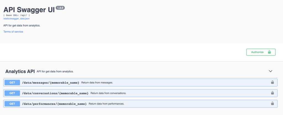This screenshot has height=115, width=283.
Task: Click 'Return data from messages.' description
Action: coord(97,83)
